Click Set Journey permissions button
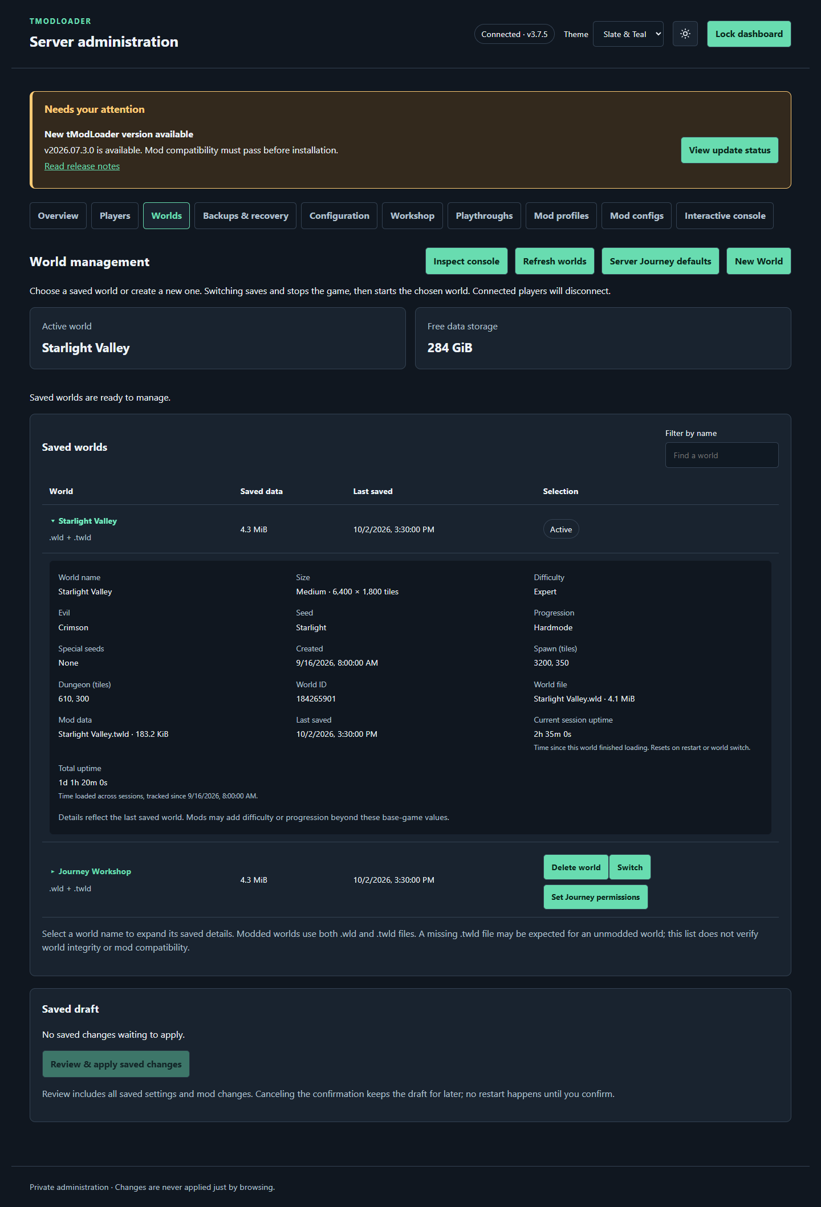 pos(595,897)
